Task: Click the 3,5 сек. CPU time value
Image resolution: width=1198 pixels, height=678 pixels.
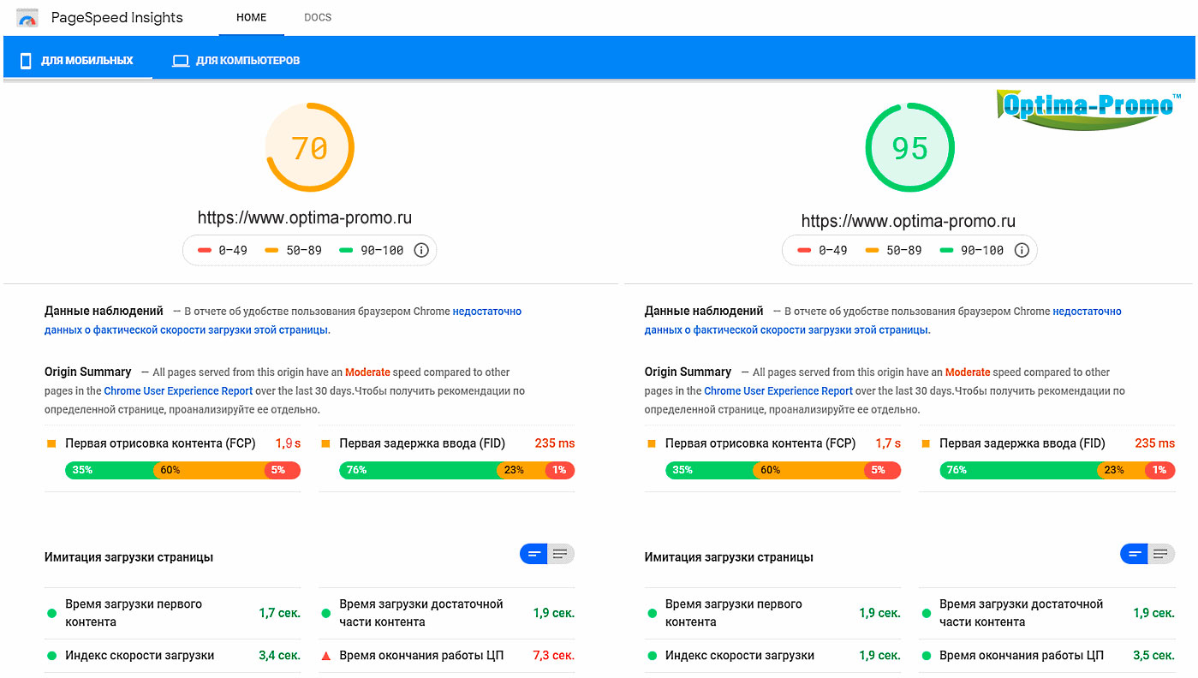Action: [1153, 656]
